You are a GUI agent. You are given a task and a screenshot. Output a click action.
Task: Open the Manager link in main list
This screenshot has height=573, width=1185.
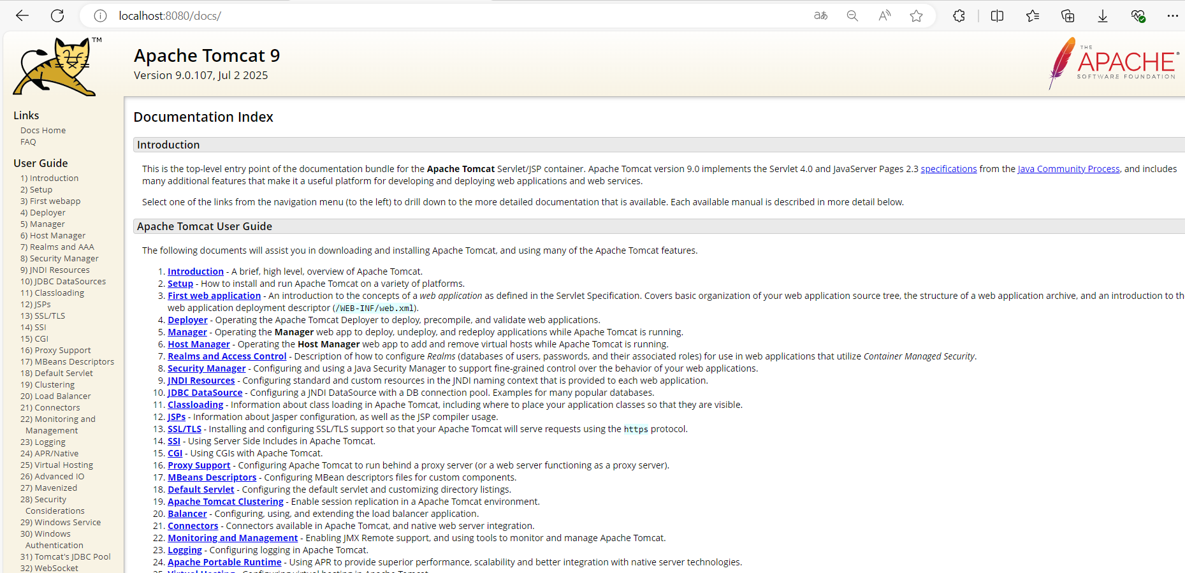[x=187, y=332]
